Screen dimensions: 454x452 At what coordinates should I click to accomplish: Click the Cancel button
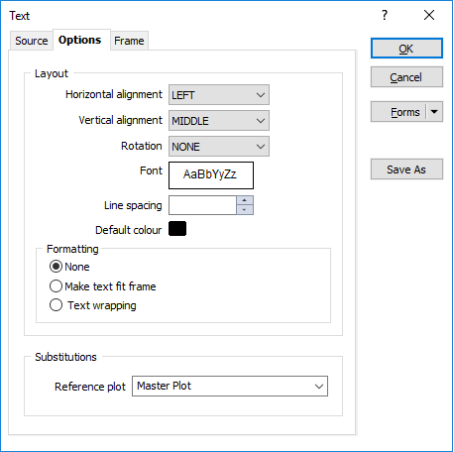[406, 77]
